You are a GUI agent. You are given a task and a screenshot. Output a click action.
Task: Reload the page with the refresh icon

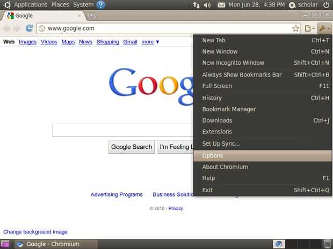click(x=30, y=28)
